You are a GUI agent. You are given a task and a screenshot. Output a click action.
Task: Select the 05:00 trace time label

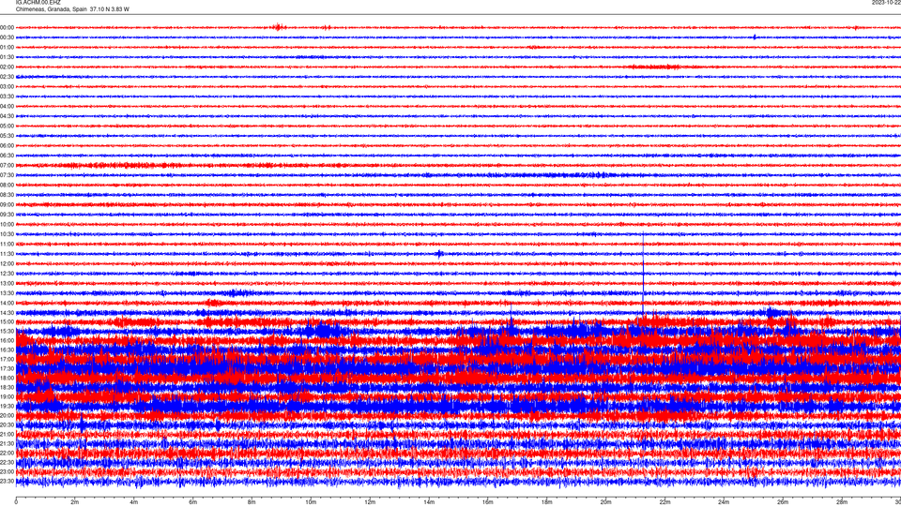7,126
